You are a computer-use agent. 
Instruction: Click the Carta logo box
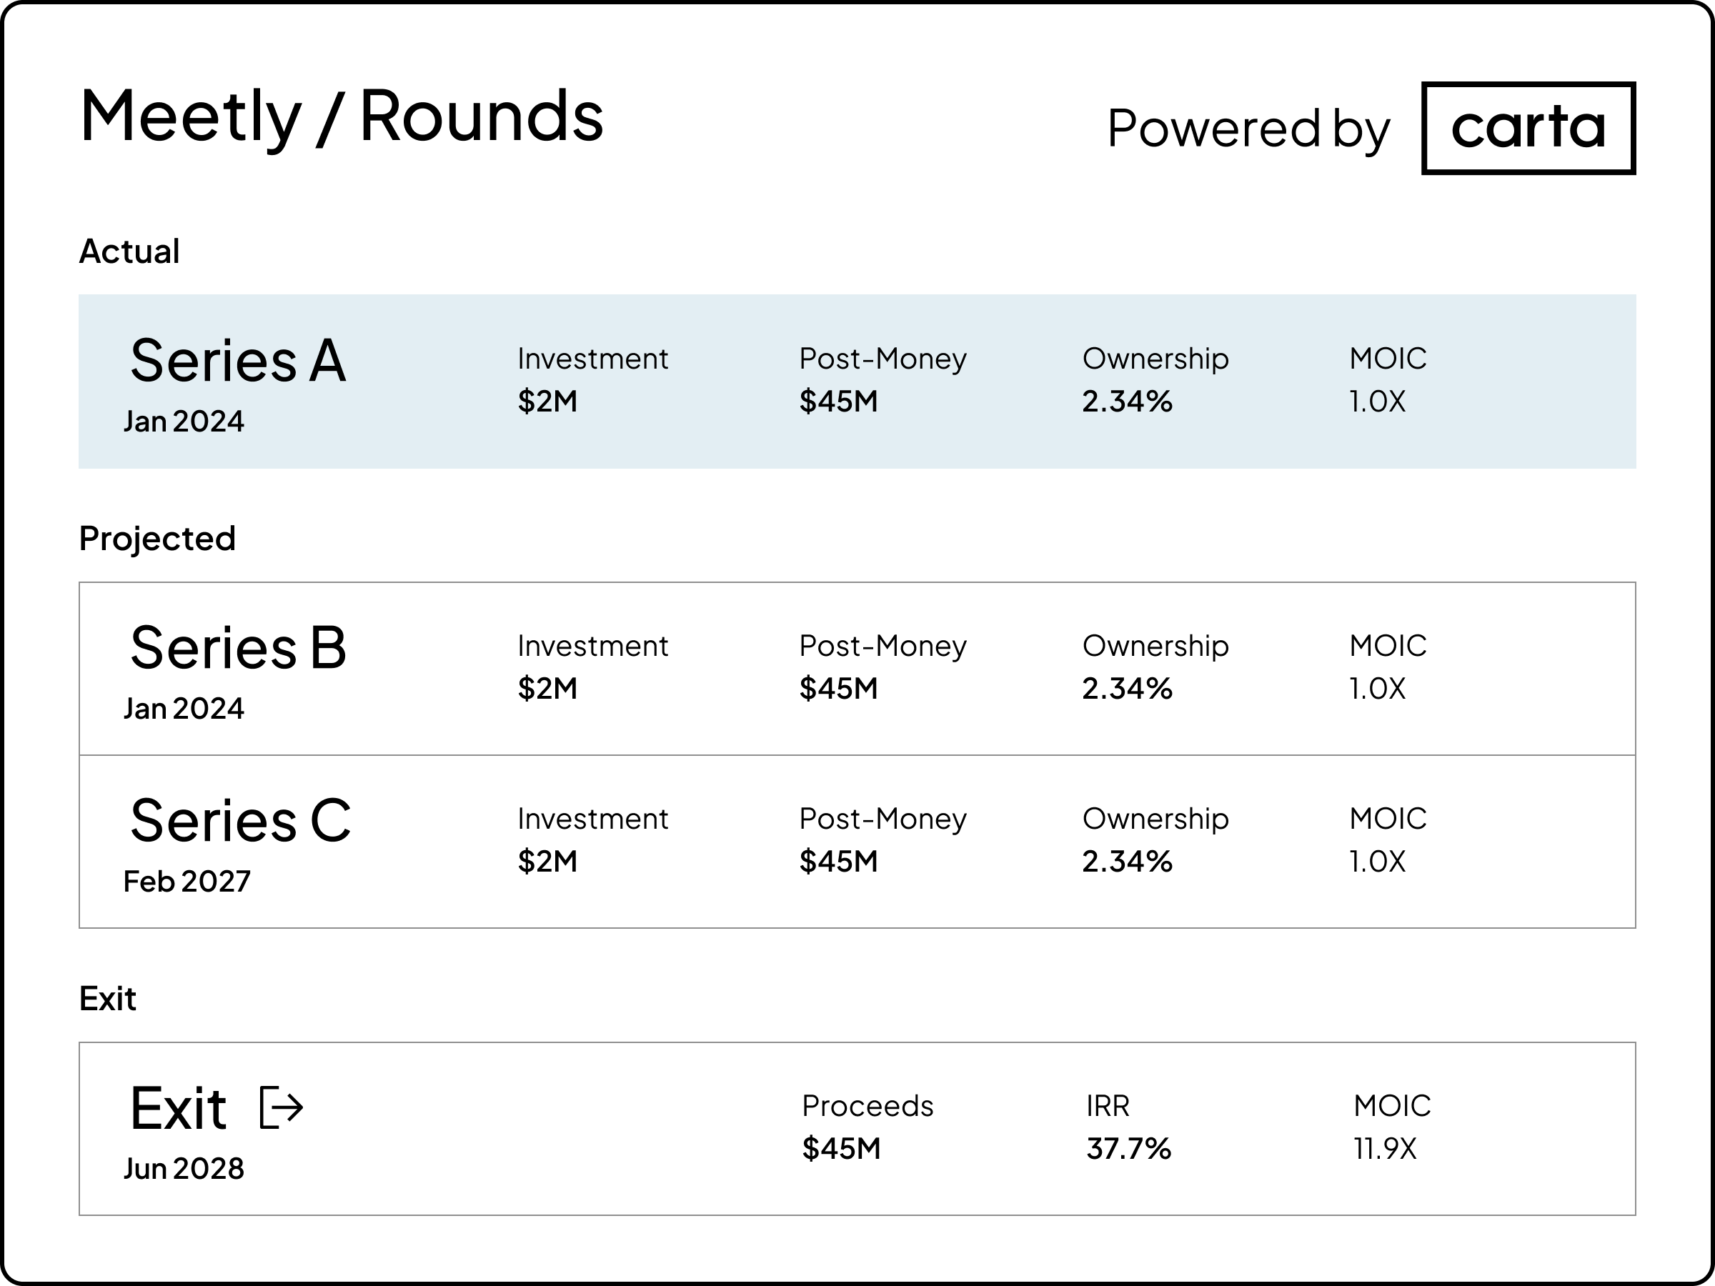coord(1527,128)
